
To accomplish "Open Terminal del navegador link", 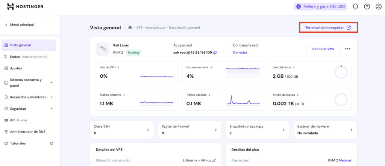I will [328, 27].
